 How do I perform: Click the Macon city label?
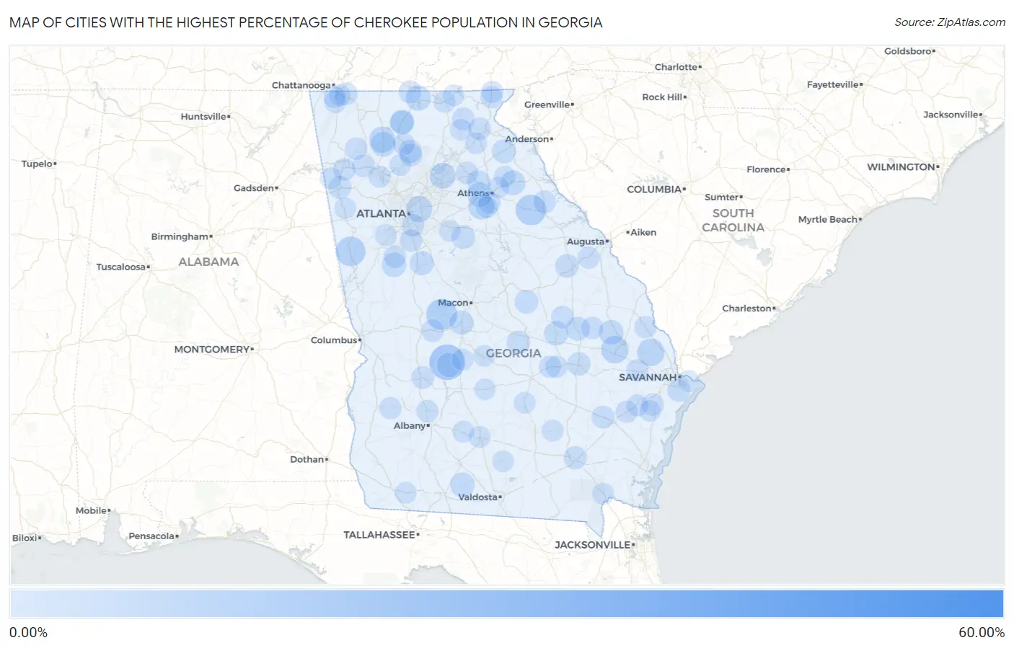(x=454, y=303)
